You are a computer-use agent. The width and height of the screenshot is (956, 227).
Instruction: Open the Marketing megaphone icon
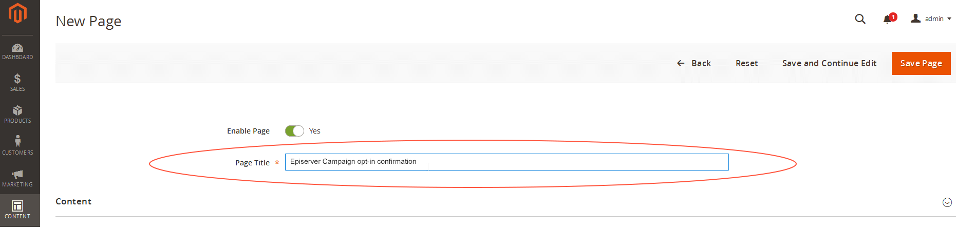(17, 174)
